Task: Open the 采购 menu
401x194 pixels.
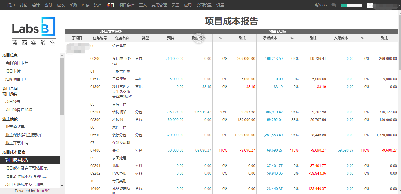Action: pos(73,5)
